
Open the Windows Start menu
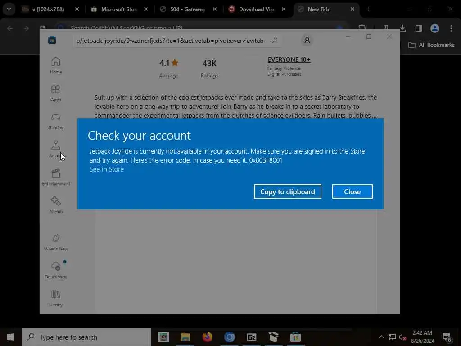click(11, 337)
